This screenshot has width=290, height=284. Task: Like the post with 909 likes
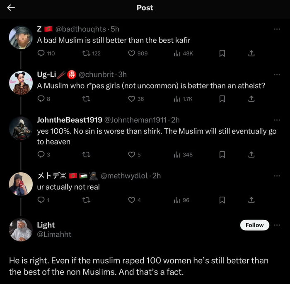pyautogui.click(x=132, y=53)
